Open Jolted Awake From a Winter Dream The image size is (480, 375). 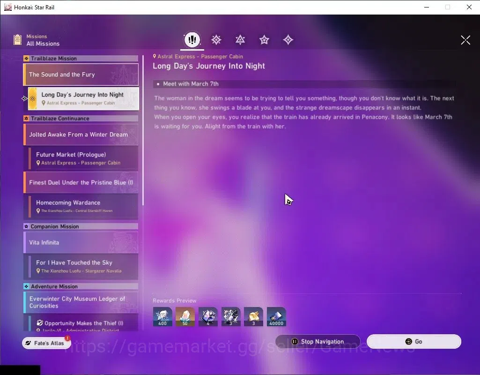[81, 135]
